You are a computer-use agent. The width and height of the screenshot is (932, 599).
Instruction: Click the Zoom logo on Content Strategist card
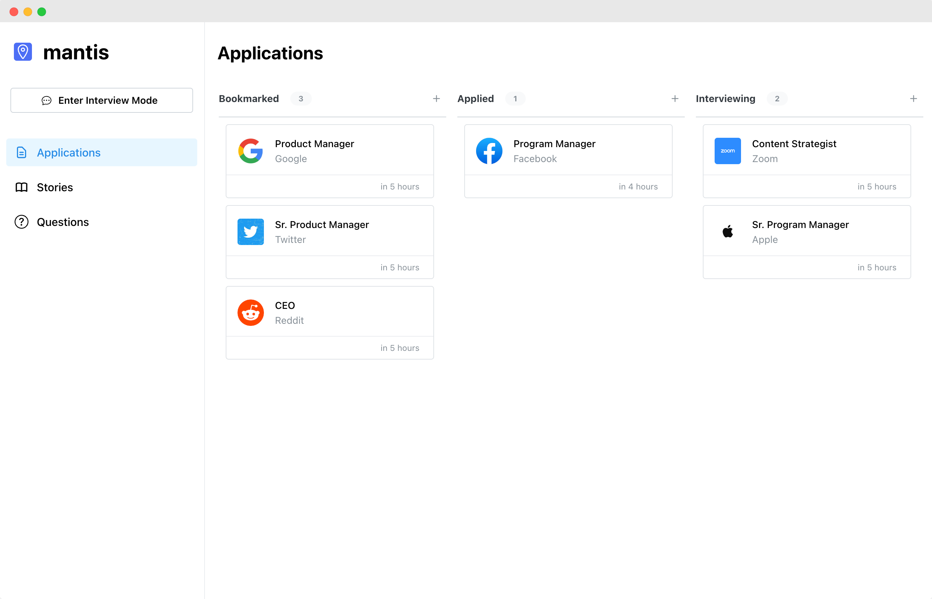(x=728, y=151)
